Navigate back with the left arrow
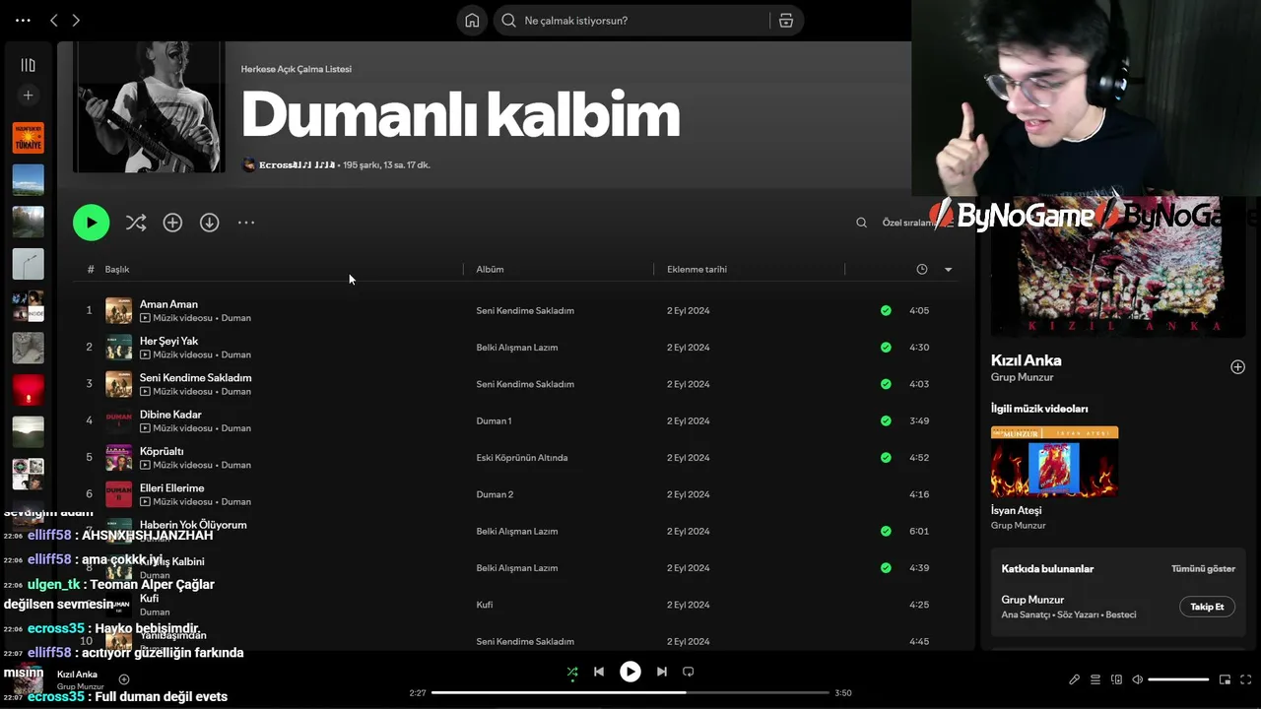This screenshot has width=1261, height=709. tap(54, 21)
